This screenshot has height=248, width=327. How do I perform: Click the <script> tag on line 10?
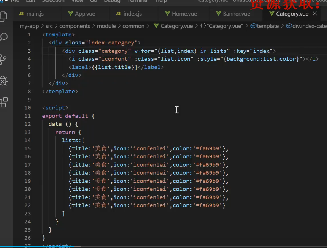click(x=55, y=108)
